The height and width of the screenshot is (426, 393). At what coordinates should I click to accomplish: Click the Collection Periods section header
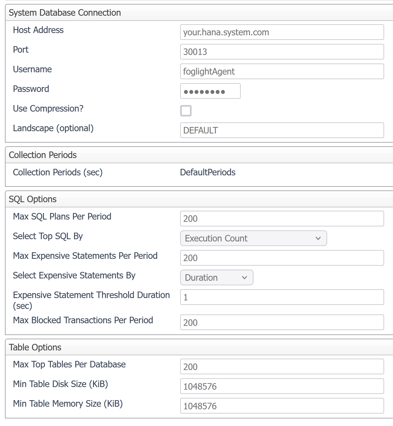point(43,155)
